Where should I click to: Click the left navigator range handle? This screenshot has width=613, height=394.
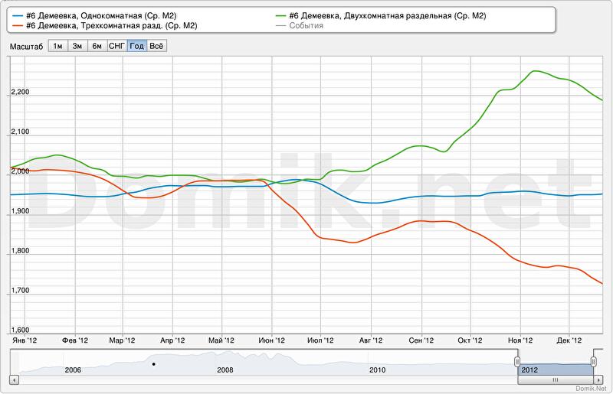click(517, 361)
